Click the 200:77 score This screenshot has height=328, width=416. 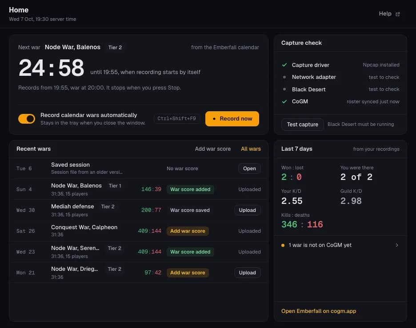(151, 210)
